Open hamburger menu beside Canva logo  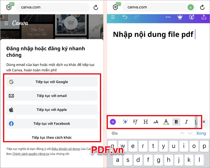[x=6, y=23]
